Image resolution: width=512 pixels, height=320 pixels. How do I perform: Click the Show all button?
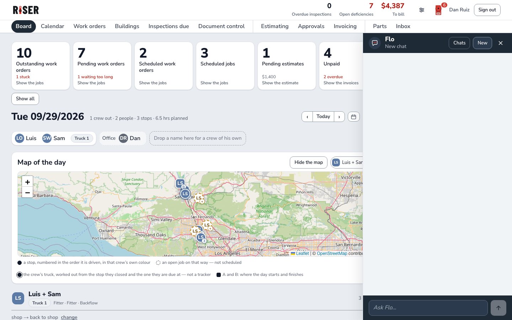25,99
